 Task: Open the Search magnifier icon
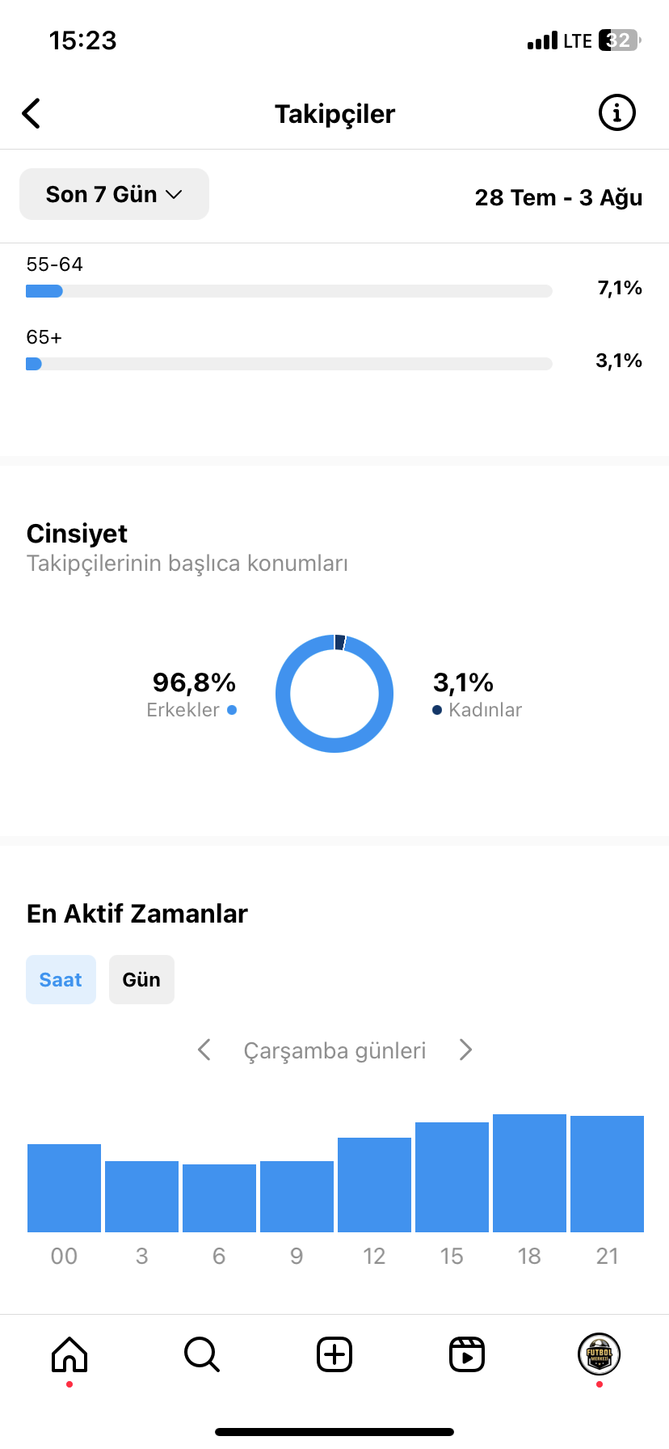pos(202,1354)
